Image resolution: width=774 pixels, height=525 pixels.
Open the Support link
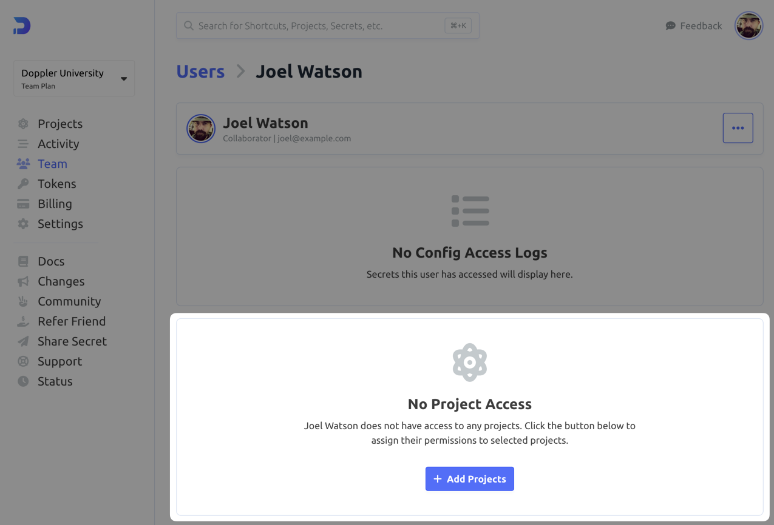pyautogui.click(x=59, y=361)
